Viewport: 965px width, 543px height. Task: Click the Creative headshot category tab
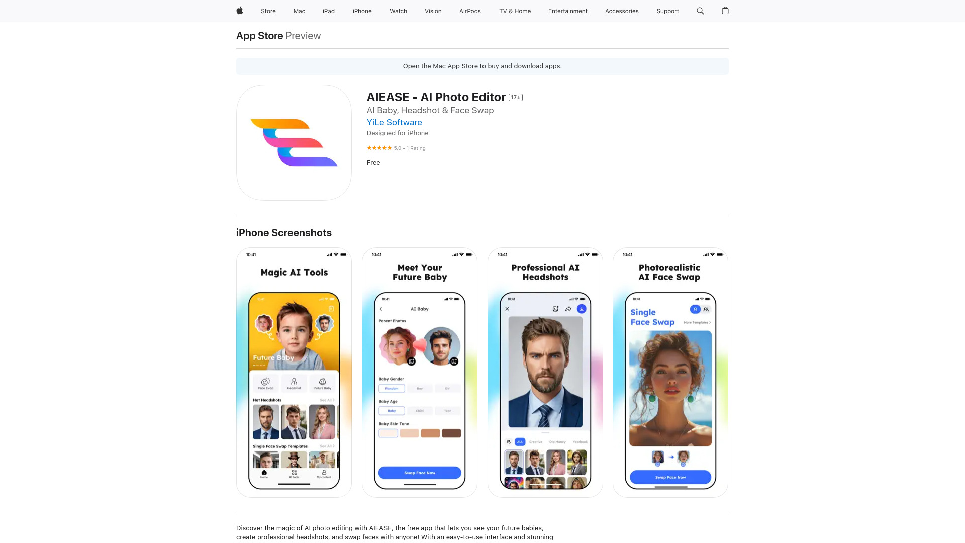[534, 442]
